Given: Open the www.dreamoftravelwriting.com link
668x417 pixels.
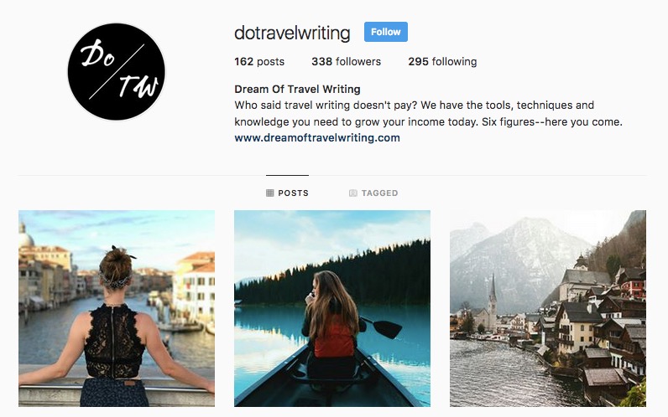Looking at the screenshot, I should tap(317, 137).
